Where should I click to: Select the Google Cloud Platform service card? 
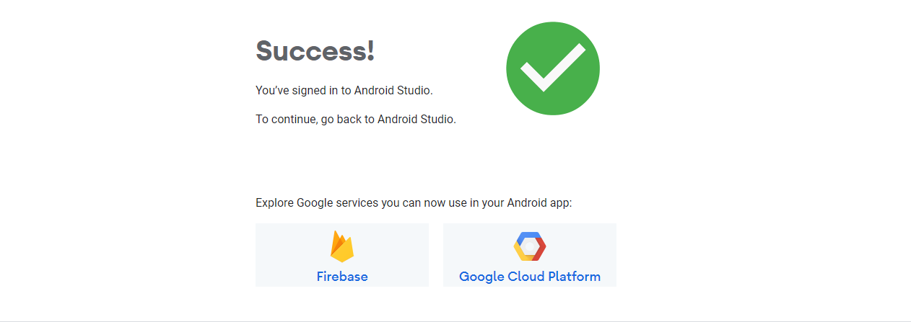tap(530, 255)
